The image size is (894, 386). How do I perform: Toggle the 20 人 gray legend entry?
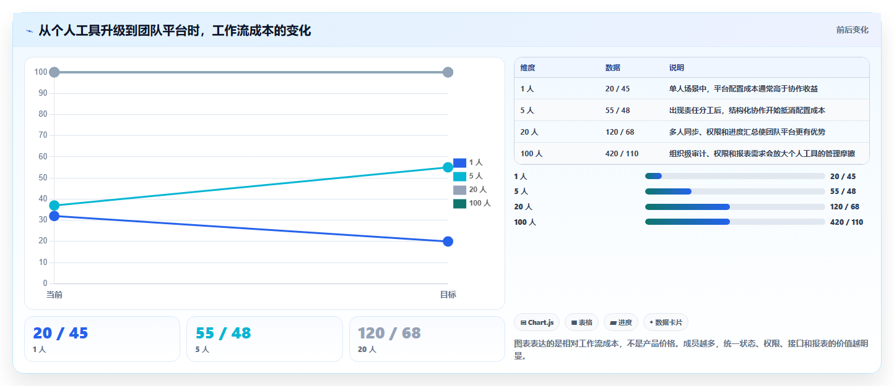click(470, 190)
